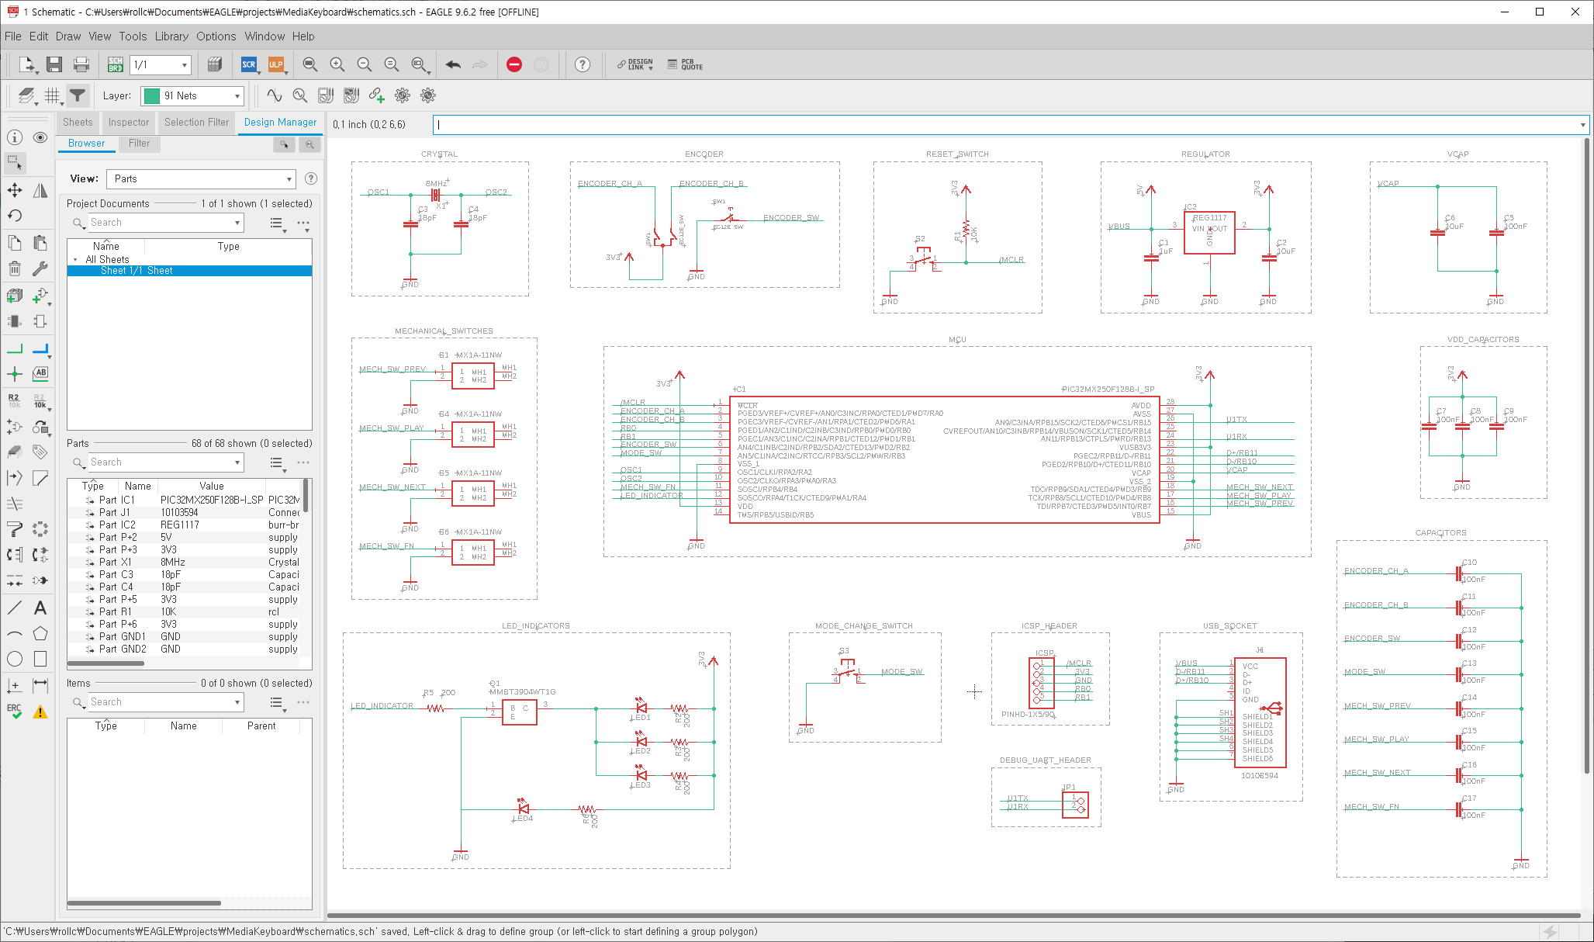Expand the command line history dropdown
This screenshot has width=1594, height=942.
[x=1582, y=125]
